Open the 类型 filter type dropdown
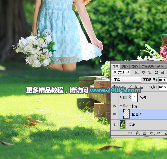The width and height of the screenshot is (167, 159). click(121, 72)
